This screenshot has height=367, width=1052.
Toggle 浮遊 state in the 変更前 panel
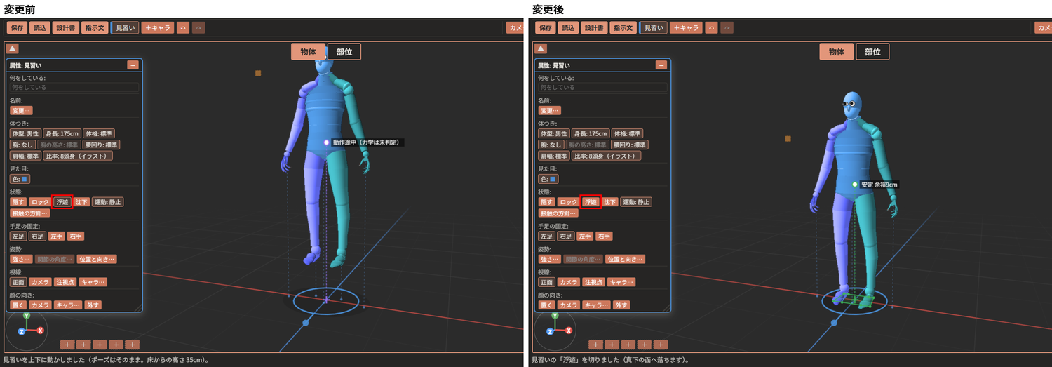62,202
